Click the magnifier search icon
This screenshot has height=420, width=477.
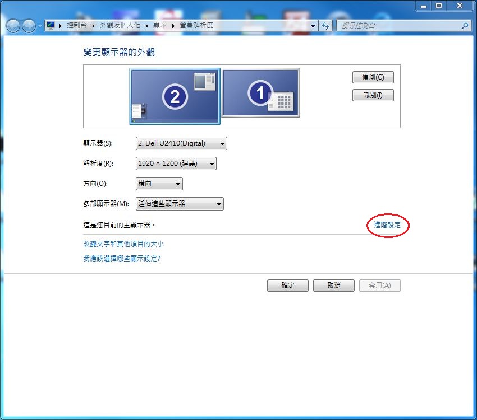pyautogui.click(x=465, y=26)
